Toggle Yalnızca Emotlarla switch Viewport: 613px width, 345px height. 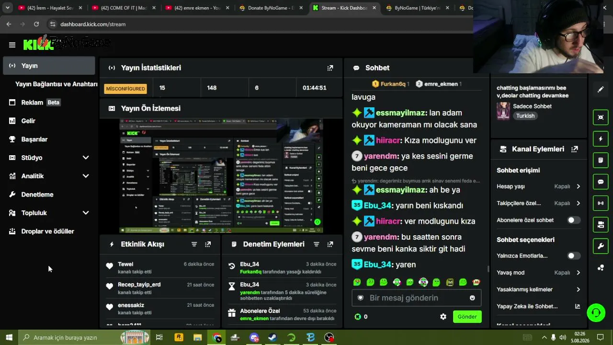pos(574,256)
